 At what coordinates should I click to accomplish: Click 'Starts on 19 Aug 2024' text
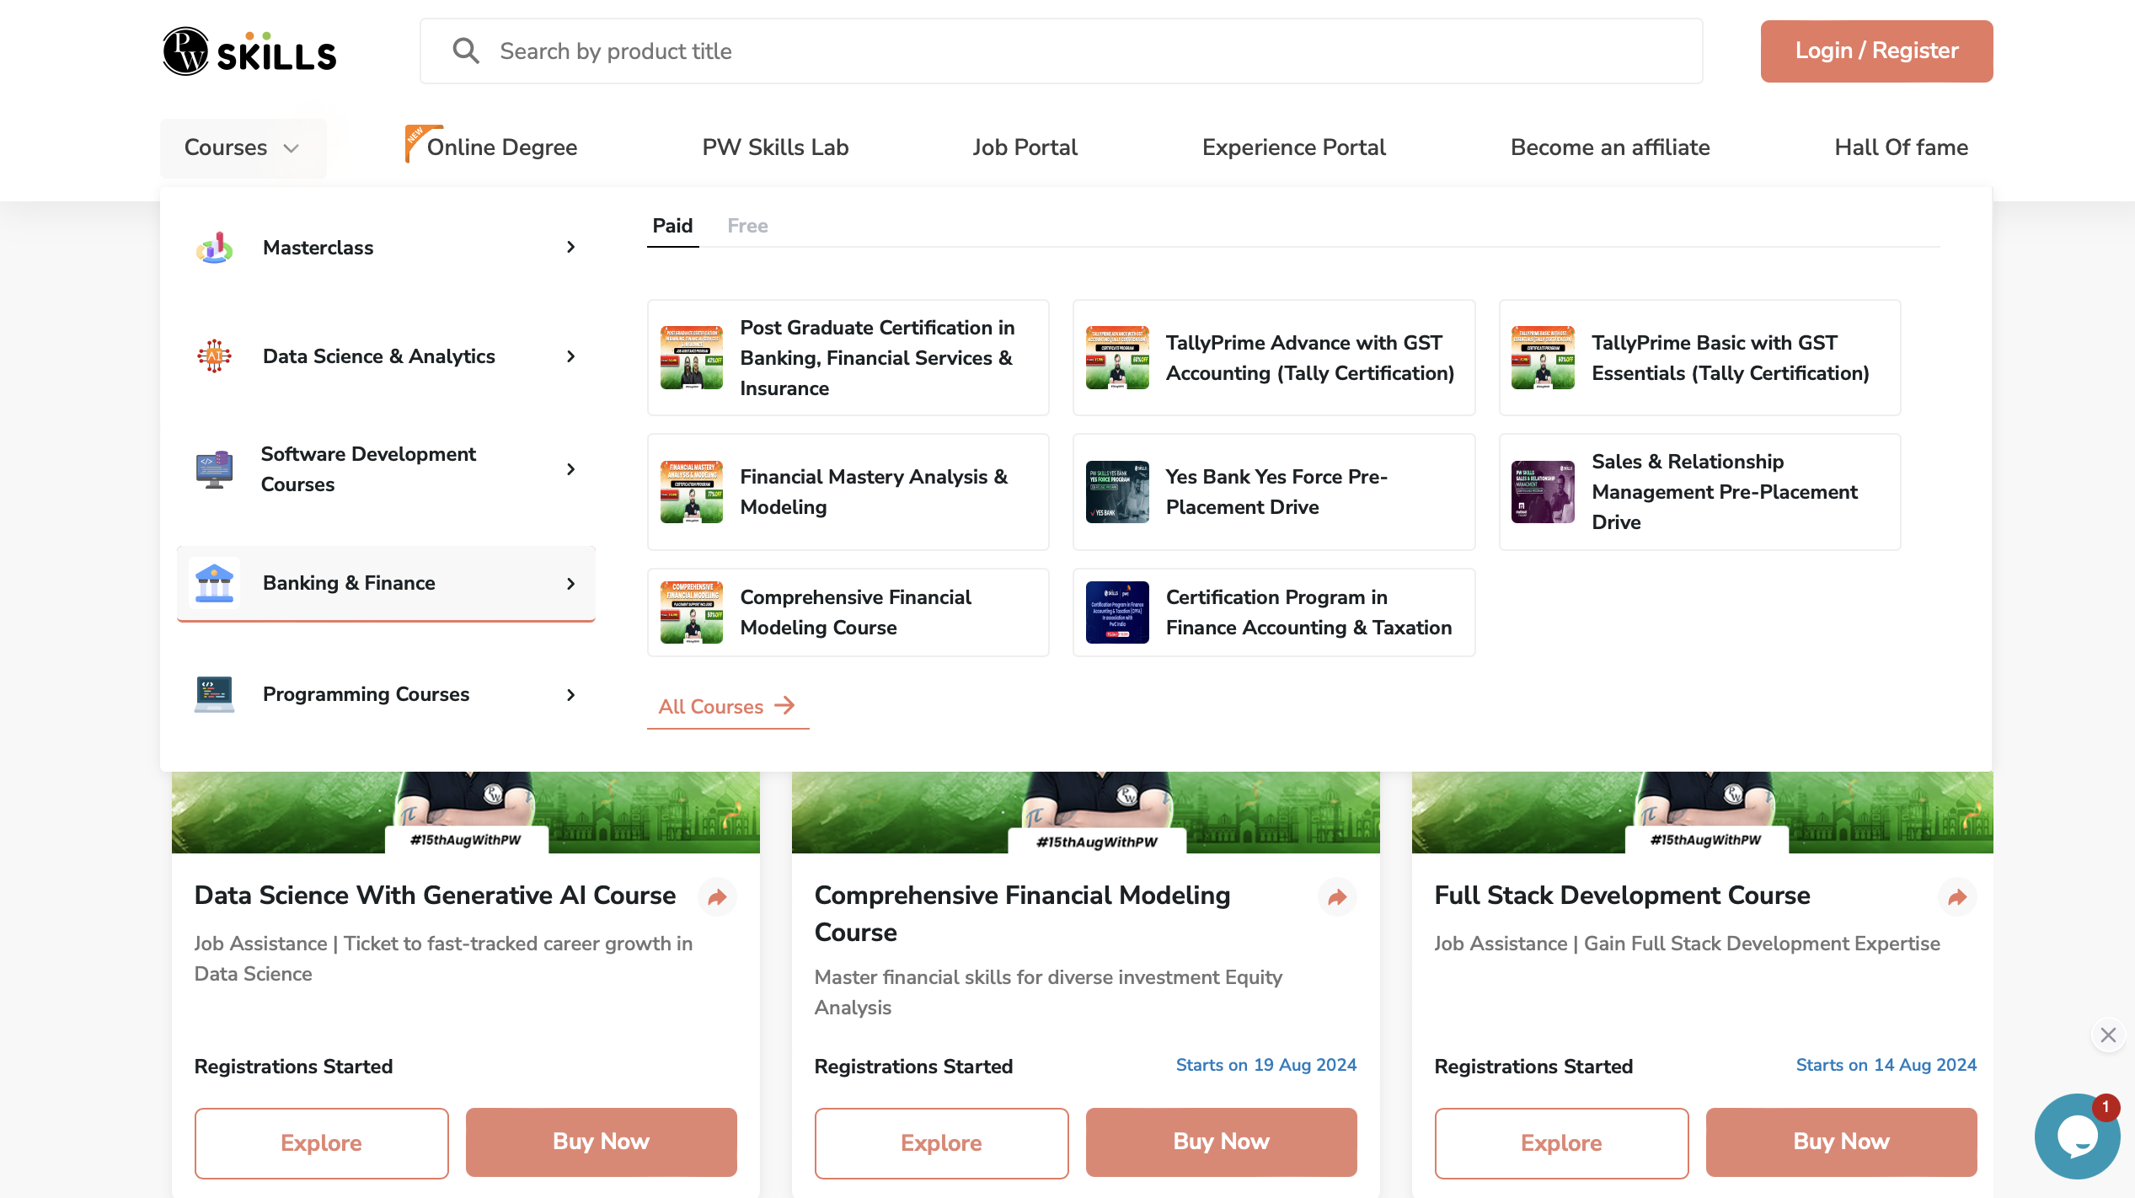point(1265,1065)
